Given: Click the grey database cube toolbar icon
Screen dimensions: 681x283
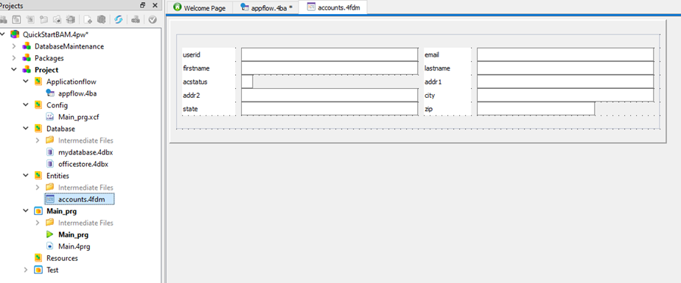Looking at the screenshot, I should [101, 20].
